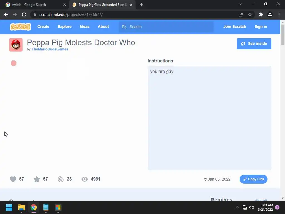Close the twitch - Google Search tab
The image size is (285, 214).
click(65, 5)
